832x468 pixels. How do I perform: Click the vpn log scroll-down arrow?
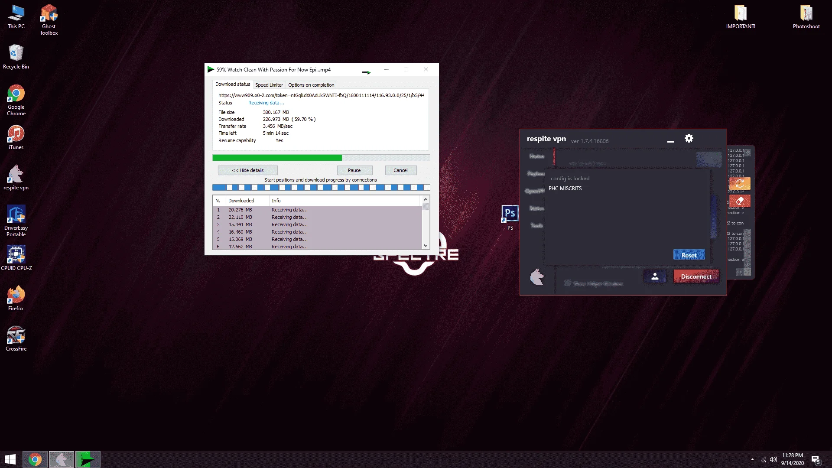coord(747,264)
